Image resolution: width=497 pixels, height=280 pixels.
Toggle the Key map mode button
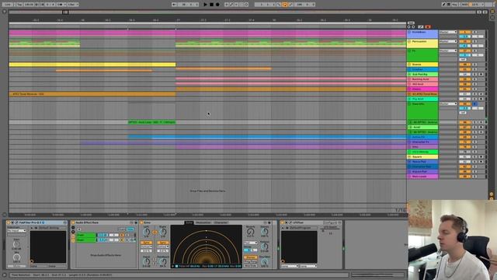click(454, 5)
